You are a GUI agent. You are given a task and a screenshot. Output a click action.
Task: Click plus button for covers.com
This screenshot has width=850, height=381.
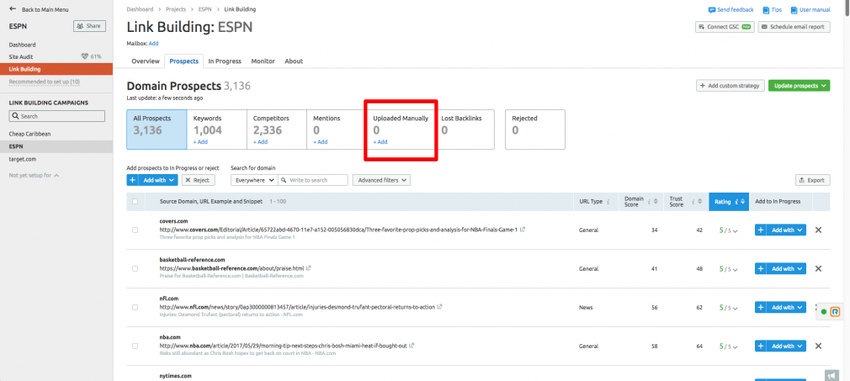click(x=761, y=230)
